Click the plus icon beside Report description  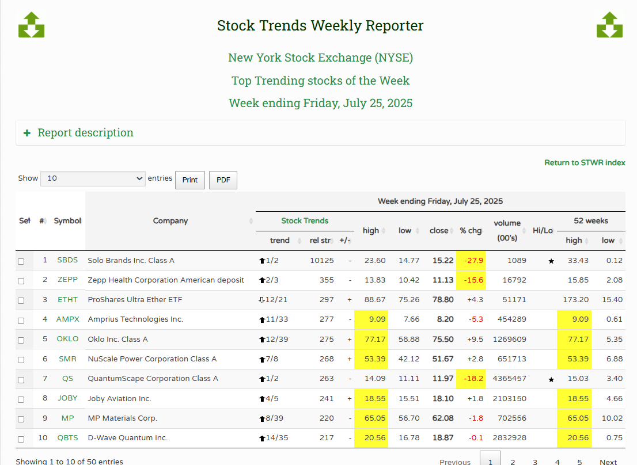26,133
